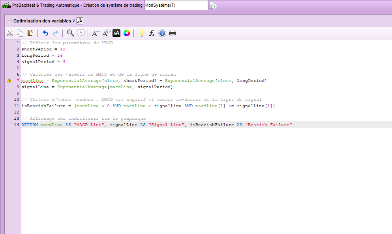Image resolution: width=392 pixels, height=234 pixels.
Task: Click Optimisation des variables heading
Action: point(42,21)
